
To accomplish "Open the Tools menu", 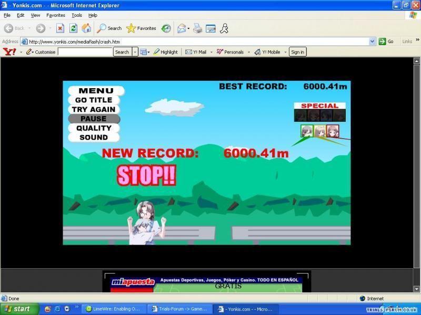I will (x=77, y=15).
